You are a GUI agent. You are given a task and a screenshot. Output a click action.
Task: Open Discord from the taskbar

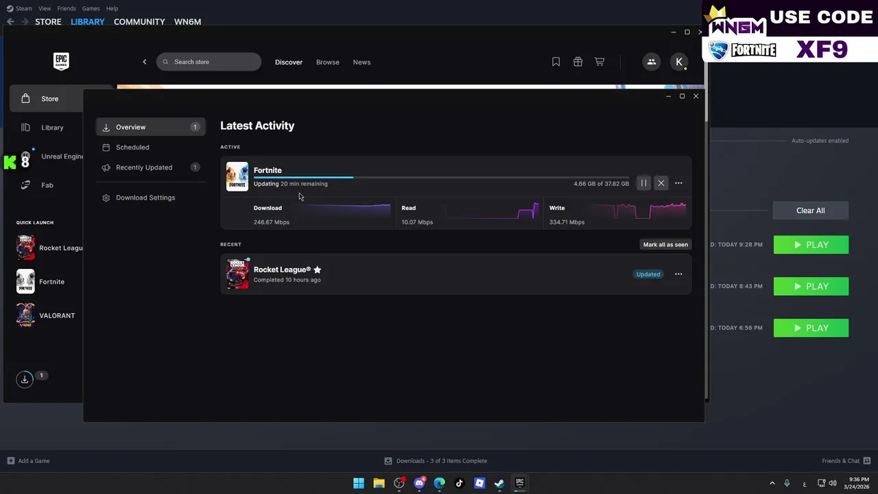pyautogui.click(x=419, y=483)
